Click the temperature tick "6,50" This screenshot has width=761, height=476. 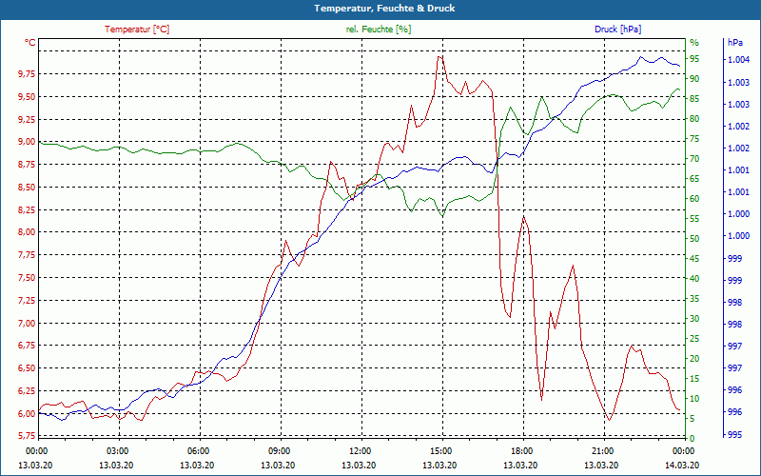27,368
